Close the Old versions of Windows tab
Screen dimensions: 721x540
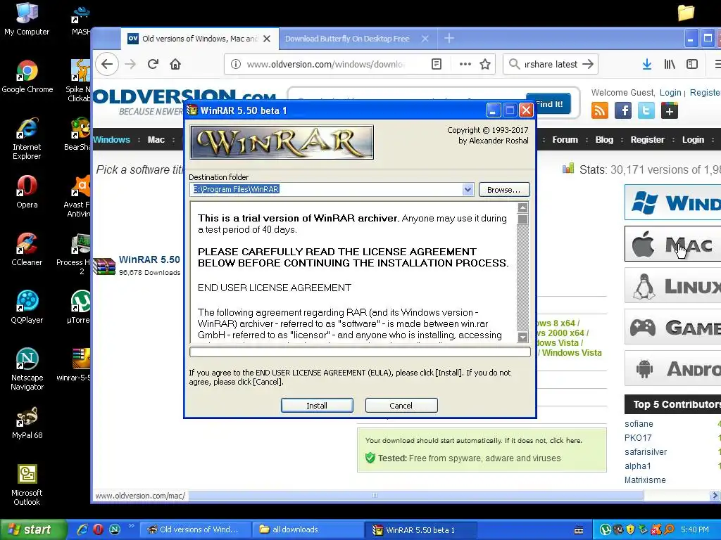pyautogui.click(x=267, y=39)
